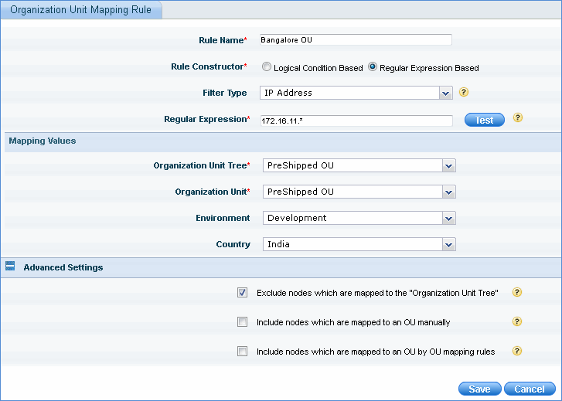Open help for OU mapping rules option
562x401 pixels.
click(517, 351)
